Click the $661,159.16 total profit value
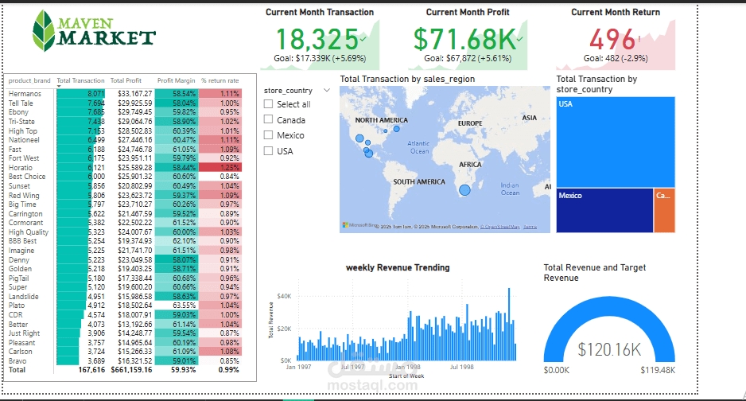 click(131, 370)
